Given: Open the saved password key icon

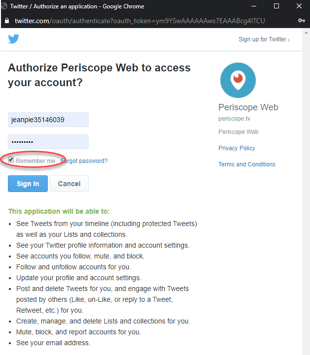Looking at the screenshot, I should coord(302,21).
